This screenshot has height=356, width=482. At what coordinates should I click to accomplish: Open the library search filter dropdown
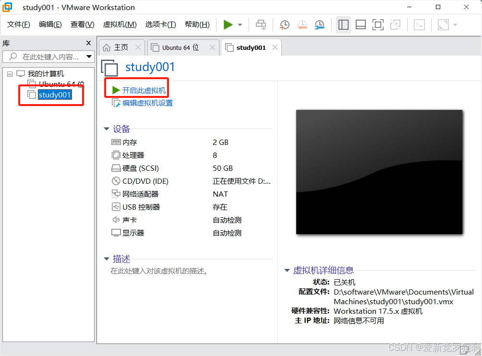89,57
